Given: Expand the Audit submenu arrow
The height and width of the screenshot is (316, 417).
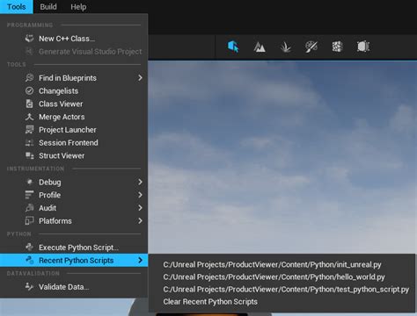Looking at the screenshot, I should (x=140, y=208).
